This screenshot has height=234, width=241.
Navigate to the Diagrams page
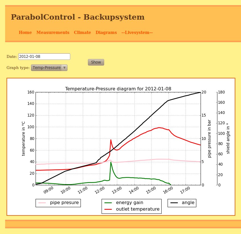pos(106,33)
